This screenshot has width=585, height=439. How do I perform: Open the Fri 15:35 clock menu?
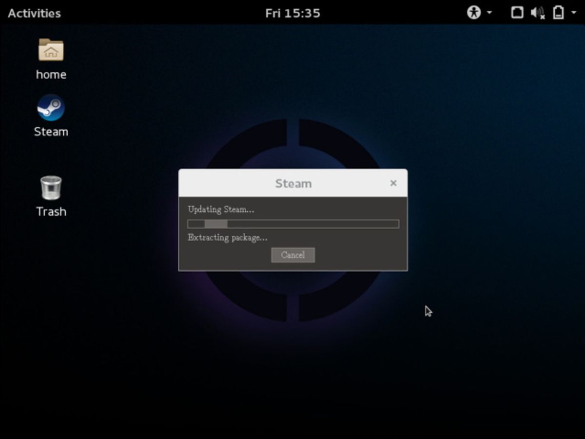coord(292,13)
